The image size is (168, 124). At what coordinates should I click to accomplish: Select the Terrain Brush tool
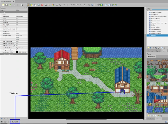click(x=32, y=5)
